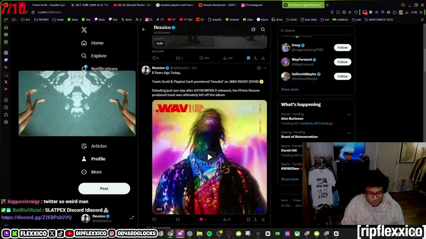The width and height of the screenshot is (426, 239).
Task: Follow Doug @magnumdong1992
Action: (342, 47)
